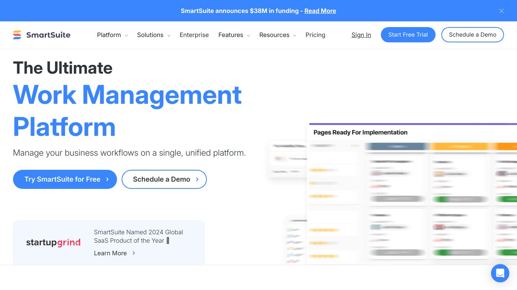This screenshot has height=290, width=517.
Task: Expand the Platform menu chevron
Action: [126, 35]
